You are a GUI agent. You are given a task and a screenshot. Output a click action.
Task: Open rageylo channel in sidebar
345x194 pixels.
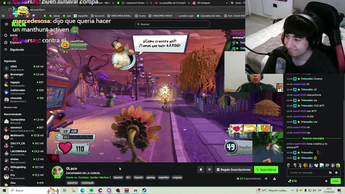coord(23,84)
